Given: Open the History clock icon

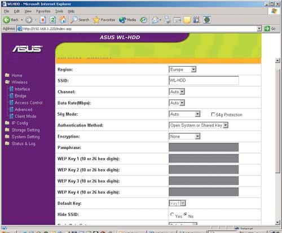Looking at the screenshot, I should coord(143,20).
